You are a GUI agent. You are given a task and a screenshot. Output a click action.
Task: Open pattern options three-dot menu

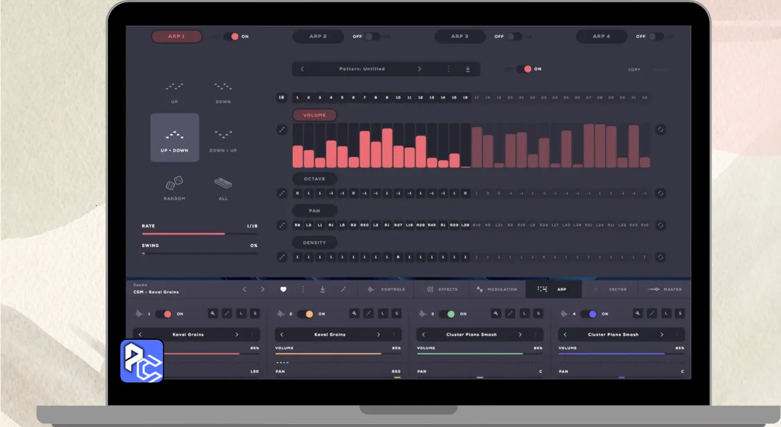click(x=448, y=69)
